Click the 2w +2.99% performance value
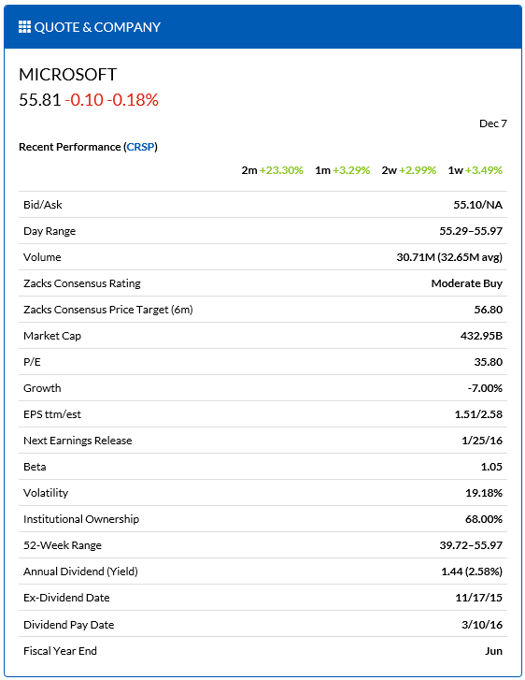 (409, 170)
